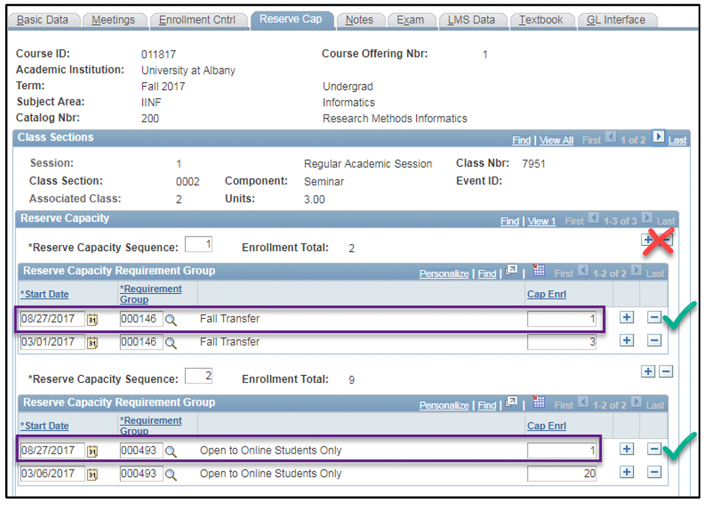Image resolution: width=706 pixels, height=506 pixels.
Task: Show the next class section using the forward arrow
Action: [658, 139]
